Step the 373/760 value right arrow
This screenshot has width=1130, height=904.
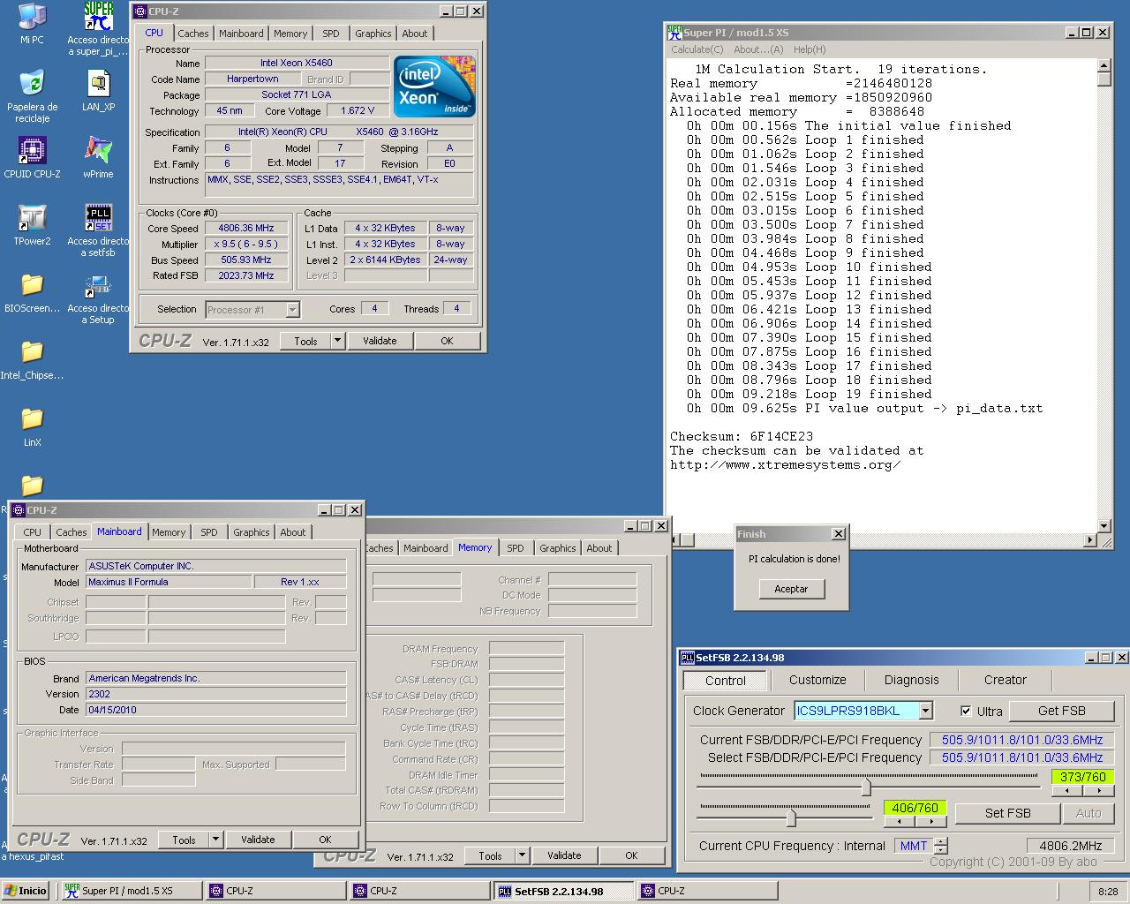pyautogui.click(x=1098, y=790)
